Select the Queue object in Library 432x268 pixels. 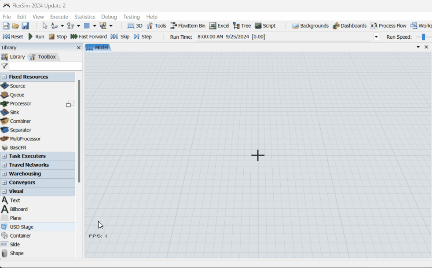tap(17, 95)
